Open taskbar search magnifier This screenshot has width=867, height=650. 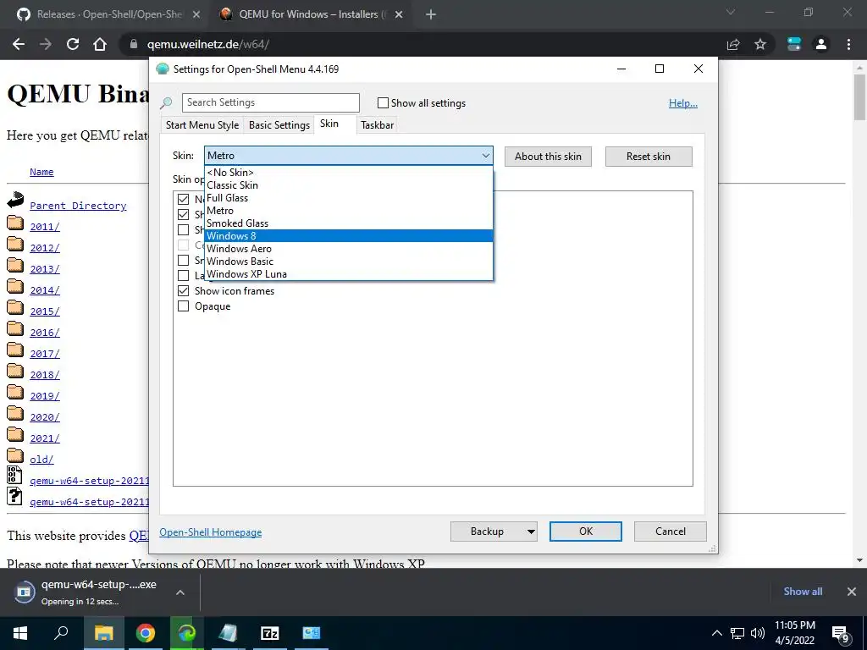click(x=61, y=633)
